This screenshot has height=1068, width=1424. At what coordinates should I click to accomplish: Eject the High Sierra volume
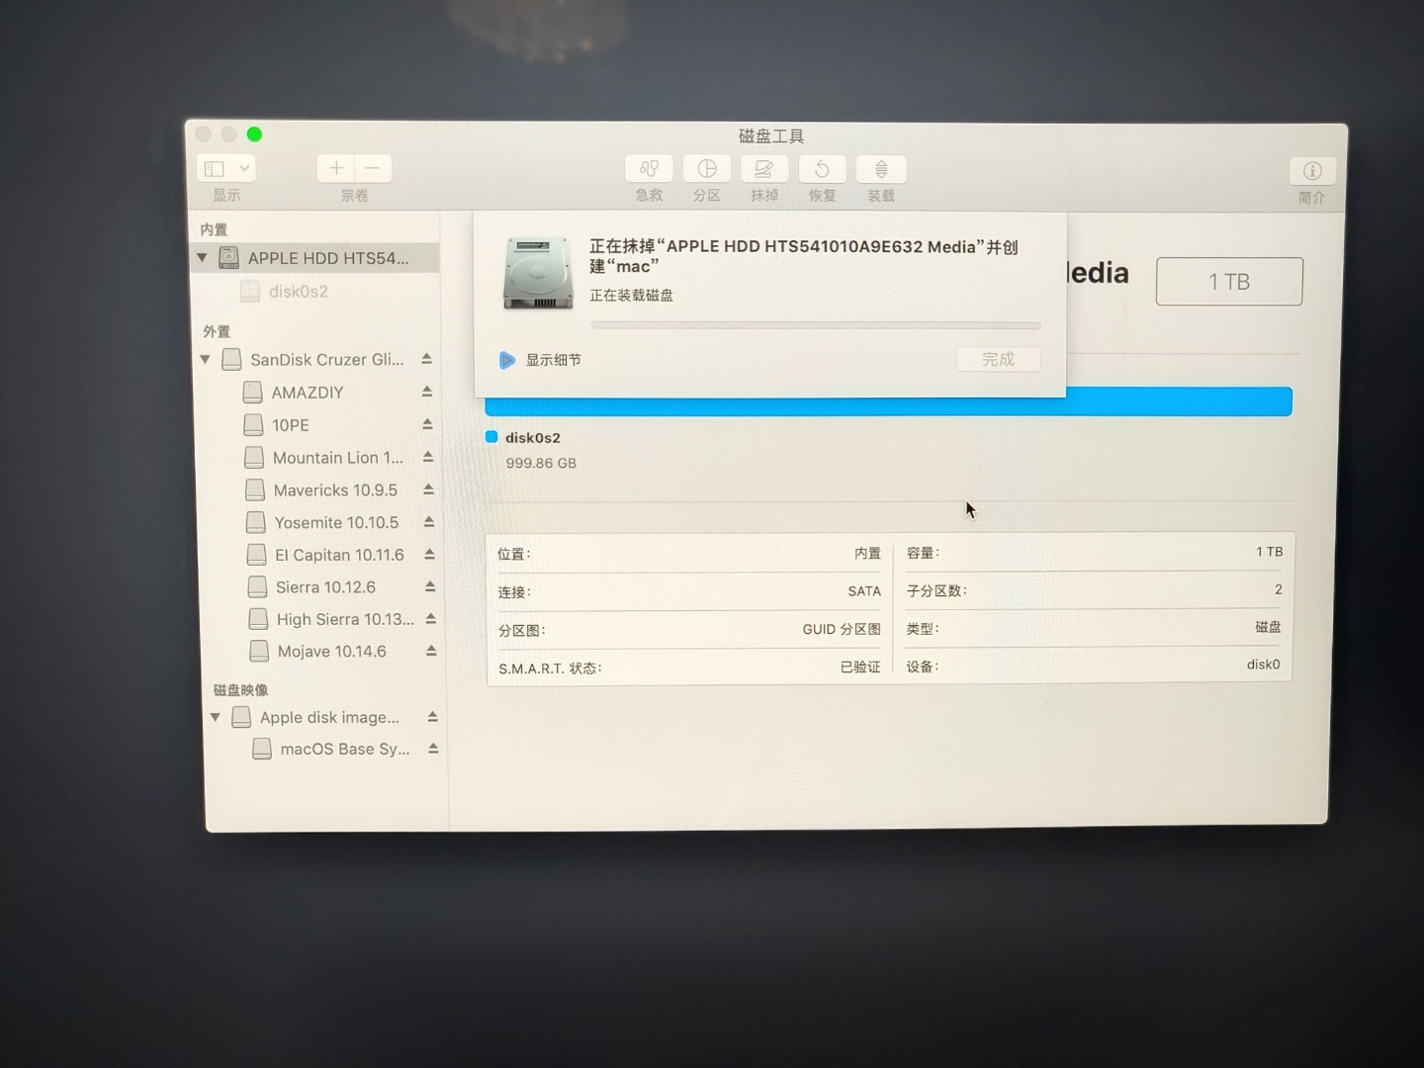click(431, 618)
